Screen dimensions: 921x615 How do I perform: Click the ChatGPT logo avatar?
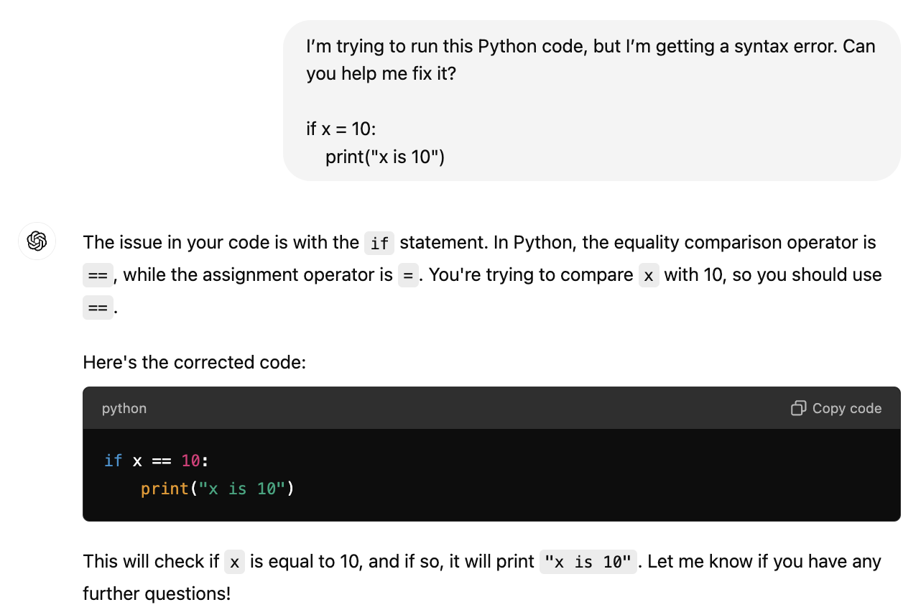tap(37, 241)
